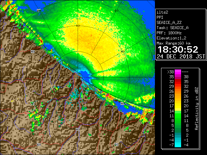Image resolution: width=207 pixels, height=155 pixels.
Task: Select the bright green swatch near '11'
Action: point(178,116)
